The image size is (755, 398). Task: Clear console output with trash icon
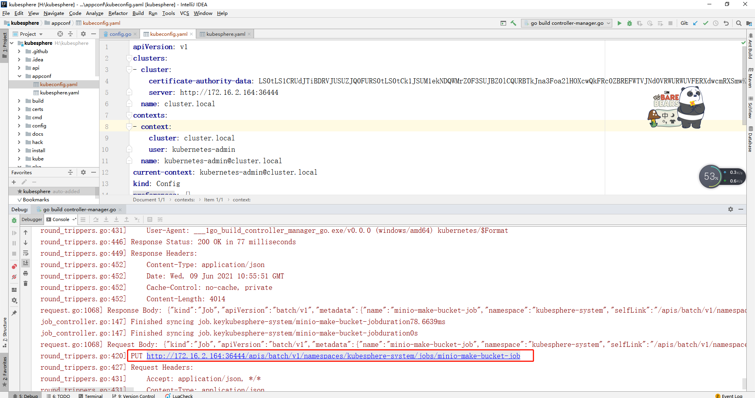click(26, 284)
